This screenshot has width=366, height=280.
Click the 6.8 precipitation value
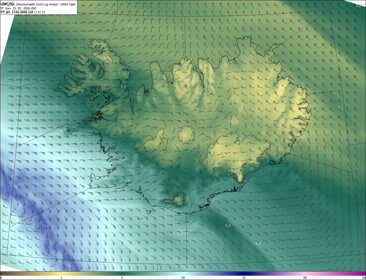258,243
